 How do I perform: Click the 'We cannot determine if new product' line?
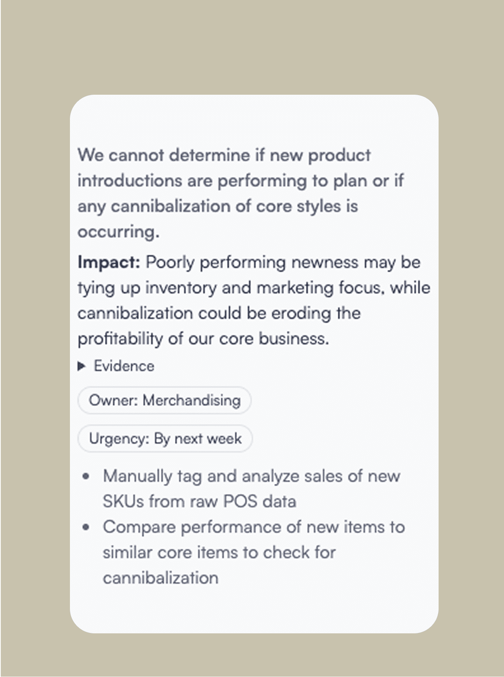click(224, 156)
